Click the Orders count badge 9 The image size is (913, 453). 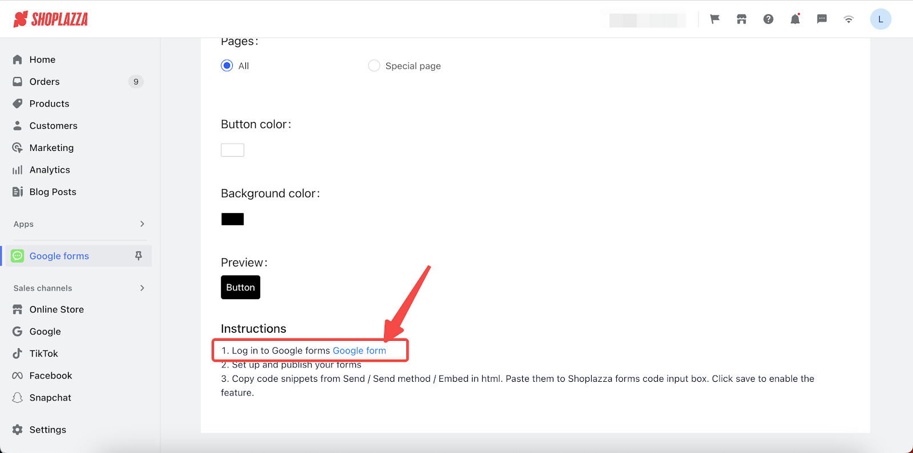click(136, 81)
